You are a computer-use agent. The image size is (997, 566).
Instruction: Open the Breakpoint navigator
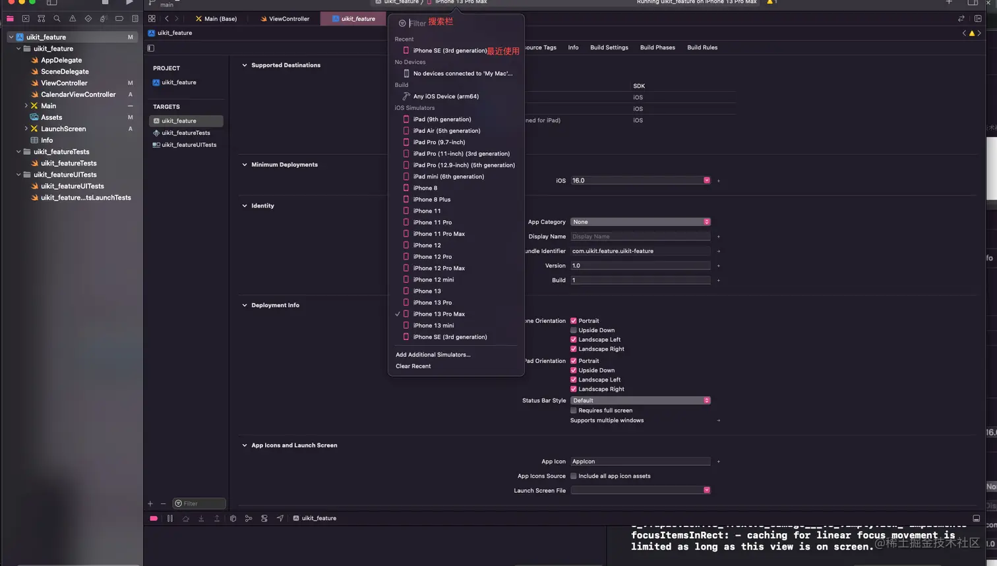point(119,18)
